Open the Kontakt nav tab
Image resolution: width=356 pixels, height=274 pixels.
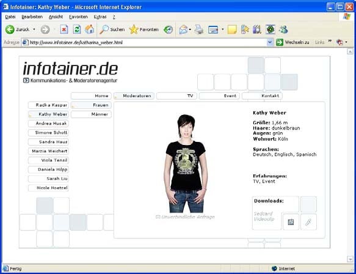click(262, 96)
